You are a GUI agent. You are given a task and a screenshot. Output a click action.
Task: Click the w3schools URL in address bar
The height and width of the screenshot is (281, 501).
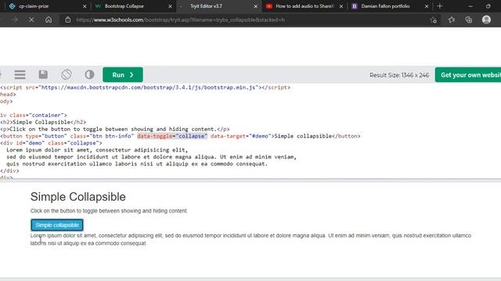pyautogui.click(x=180, y=20)
